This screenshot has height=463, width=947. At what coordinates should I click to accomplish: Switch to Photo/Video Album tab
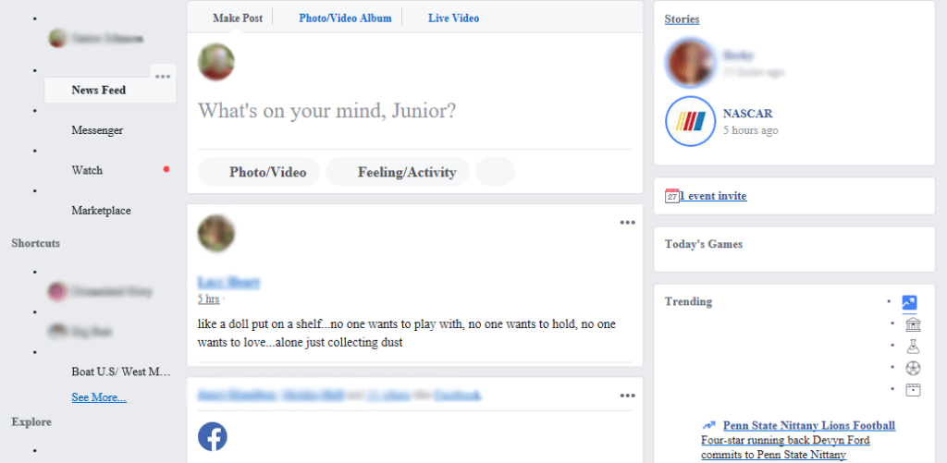click(345, 18)
